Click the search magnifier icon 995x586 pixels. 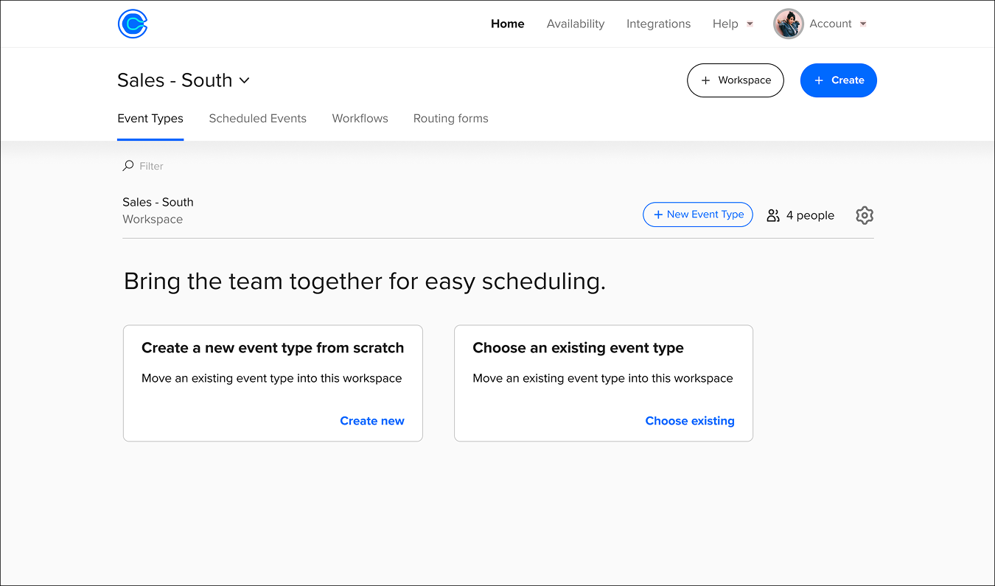click(x=128, y=166)
